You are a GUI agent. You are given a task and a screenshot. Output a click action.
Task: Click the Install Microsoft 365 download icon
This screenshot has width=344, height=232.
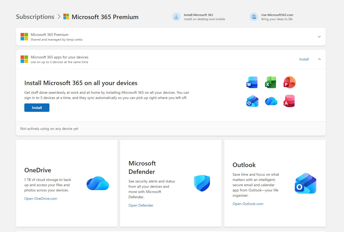tap(176, 17)
